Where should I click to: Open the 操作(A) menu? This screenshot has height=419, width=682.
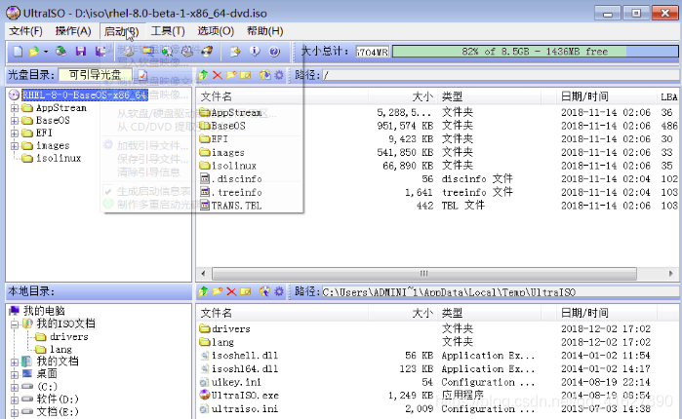(73, 31)
